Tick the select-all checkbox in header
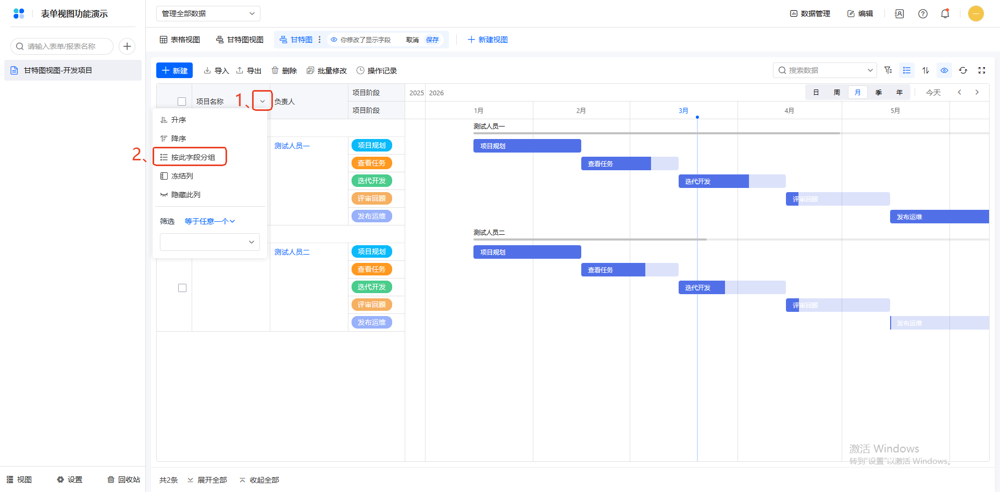The height and width of the screenshot is (492, 1000). [182, 102]
